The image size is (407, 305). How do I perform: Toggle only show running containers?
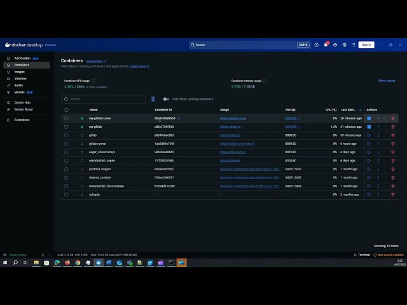[166, 99]
